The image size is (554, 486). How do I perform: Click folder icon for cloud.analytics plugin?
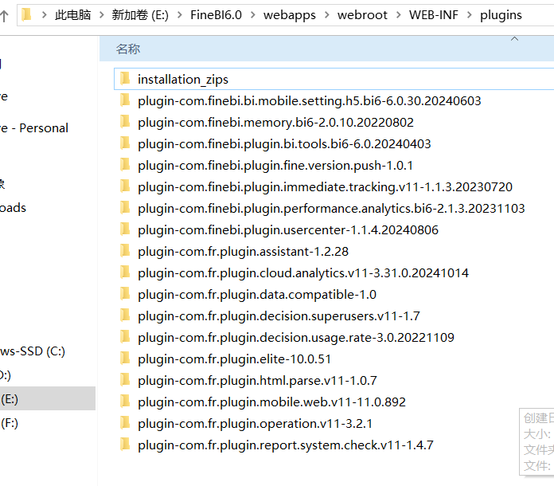pos(125,272)
